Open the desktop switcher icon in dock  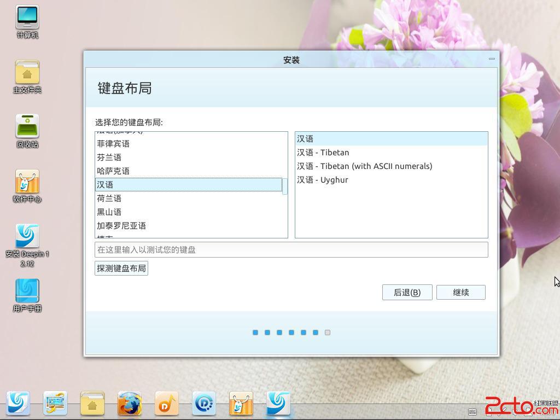pyautogui.click(x=55, y=403)
